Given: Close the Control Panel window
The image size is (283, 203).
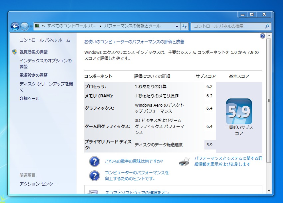Looking at the screenshot, I should (x=264, y=14).
